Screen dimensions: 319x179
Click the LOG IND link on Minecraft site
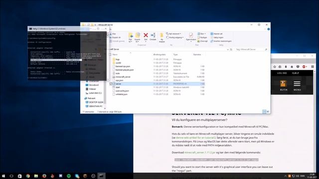[282, 73]
